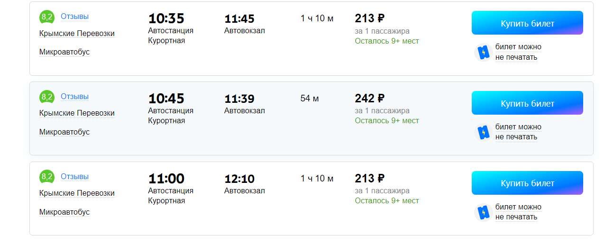Select the 242 ₽ price on 10:45 trip
Screen dimensions: 614x244
(x=369, y=99)
